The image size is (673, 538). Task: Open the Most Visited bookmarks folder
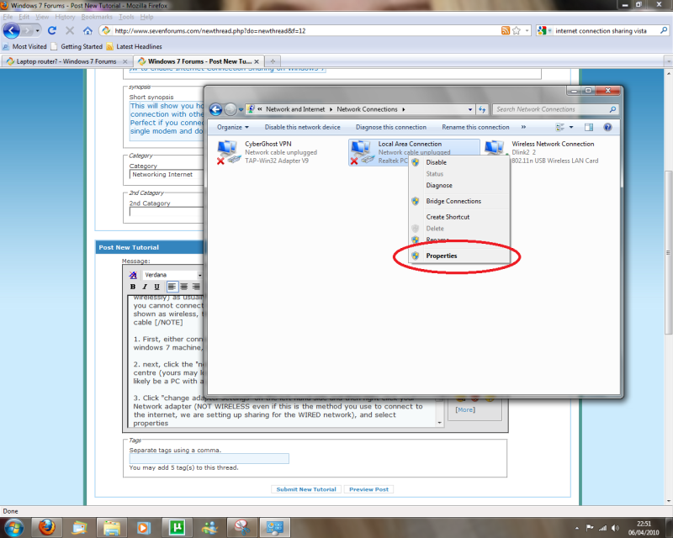24,46
